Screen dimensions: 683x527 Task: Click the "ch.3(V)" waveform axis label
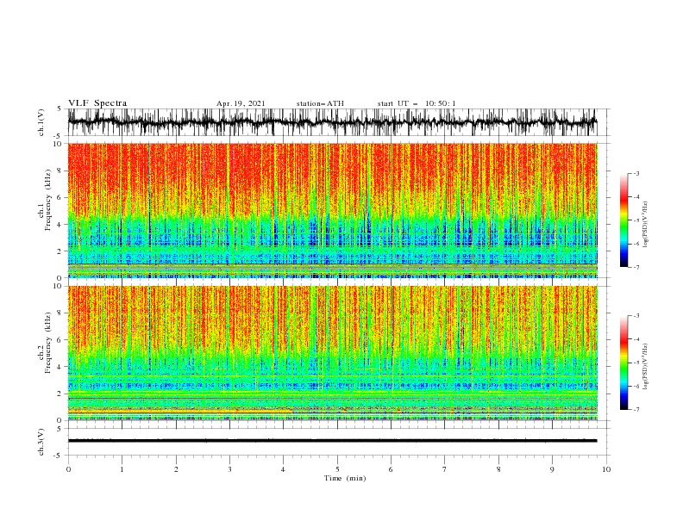(x=41, y=442)
